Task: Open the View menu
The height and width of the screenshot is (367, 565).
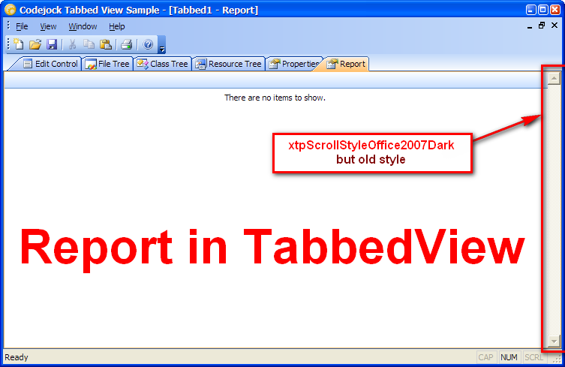Action: coord(48,26)
